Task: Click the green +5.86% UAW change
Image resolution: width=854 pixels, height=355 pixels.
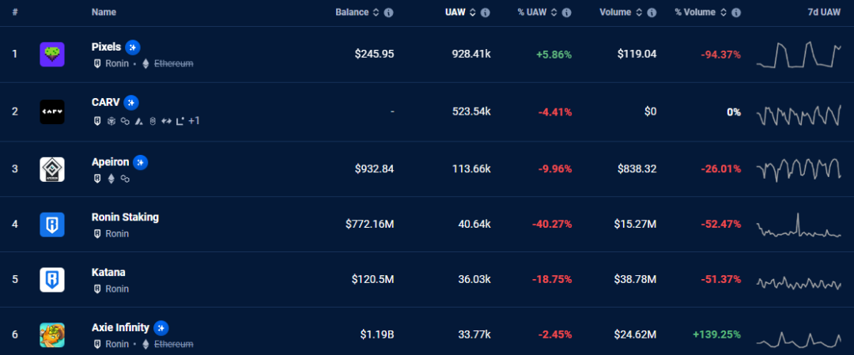Action: 554,54
